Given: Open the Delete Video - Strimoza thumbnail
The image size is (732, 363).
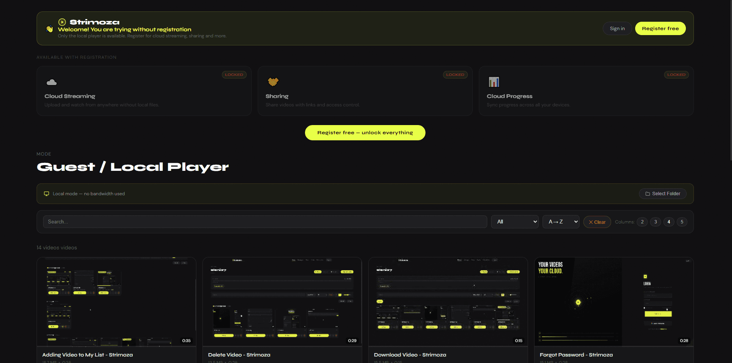Looking at the screenshot, I should coord(282,302).
